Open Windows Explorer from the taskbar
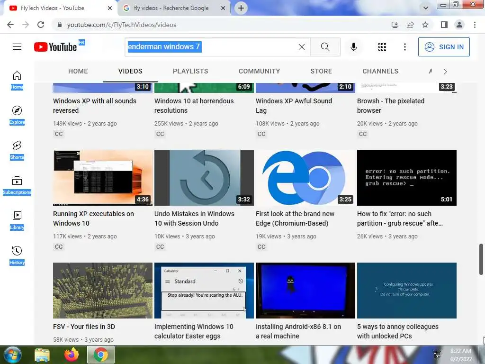Viewport: 485px width, 364px height. 42,355
